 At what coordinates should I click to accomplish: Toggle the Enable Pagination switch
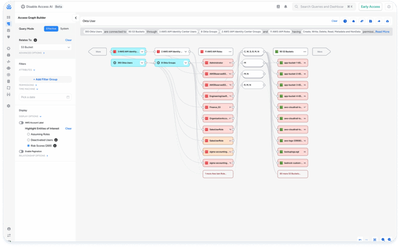(21, 152)
